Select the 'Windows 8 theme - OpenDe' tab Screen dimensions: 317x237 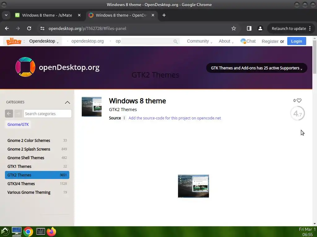(x=121, y=15)
